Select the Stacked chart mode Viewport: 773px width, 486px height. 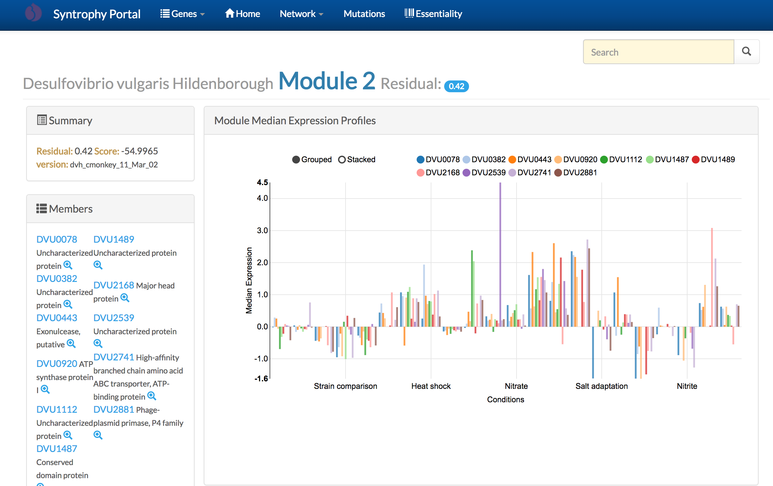342,160
